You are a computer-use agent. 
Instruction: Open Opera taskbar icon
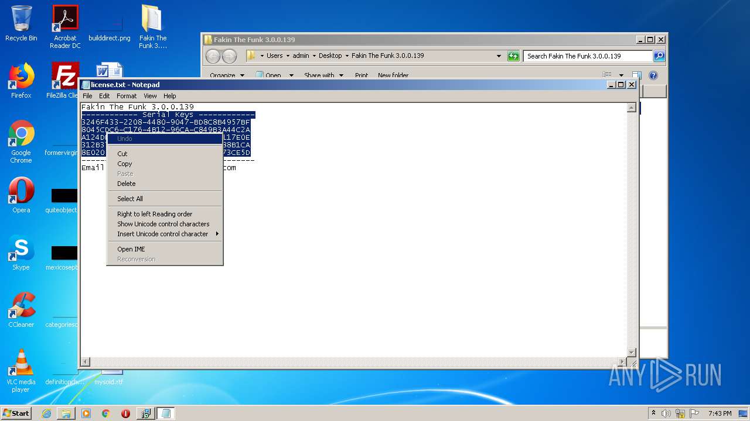click(x=125, y=413)
